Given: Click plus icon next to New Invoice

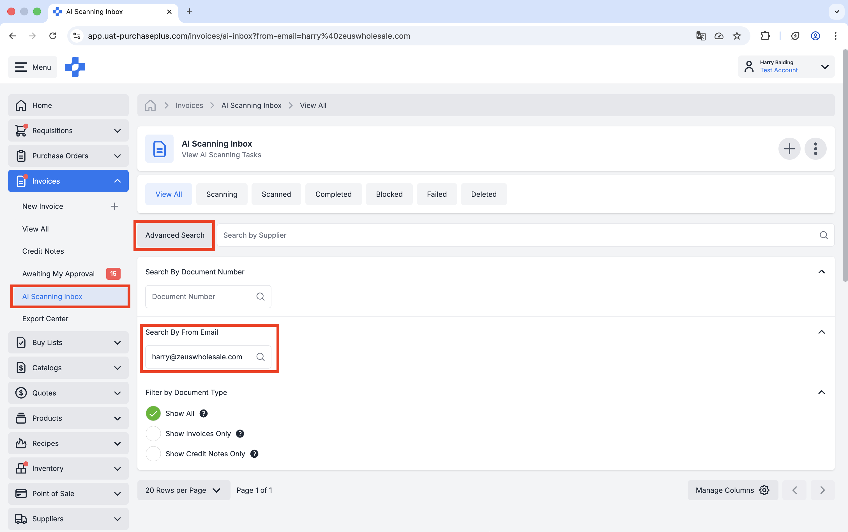Looking at the screenshot, I should (x=114, y=206).
